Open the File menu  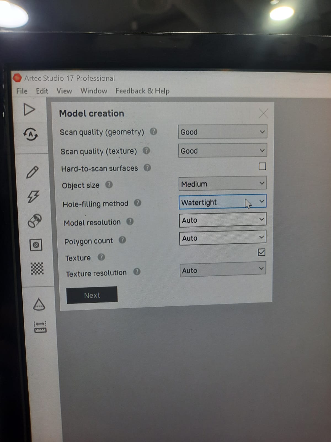point(22,91)
